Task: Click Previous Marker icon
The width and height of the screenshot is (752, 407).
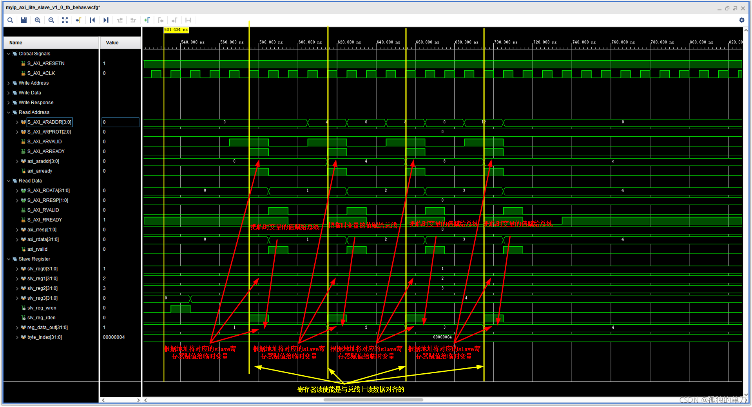Action: tap(161, 20)
